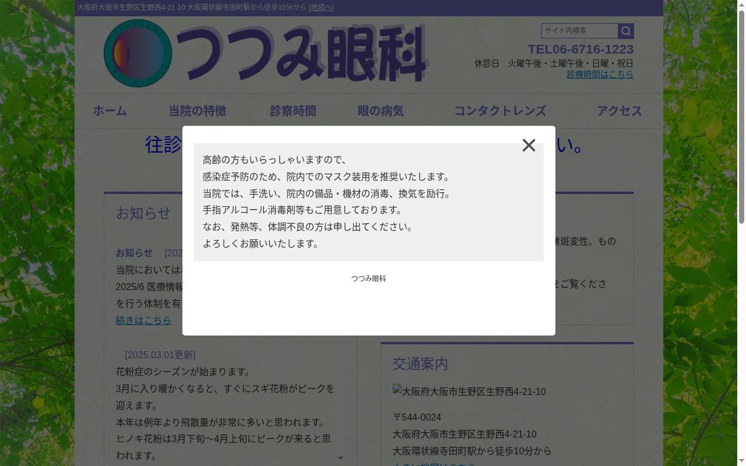This screenshot has height=466, width=746.
Task: Click the map image placeholder in 交通案内
Action: pos(469,391)
